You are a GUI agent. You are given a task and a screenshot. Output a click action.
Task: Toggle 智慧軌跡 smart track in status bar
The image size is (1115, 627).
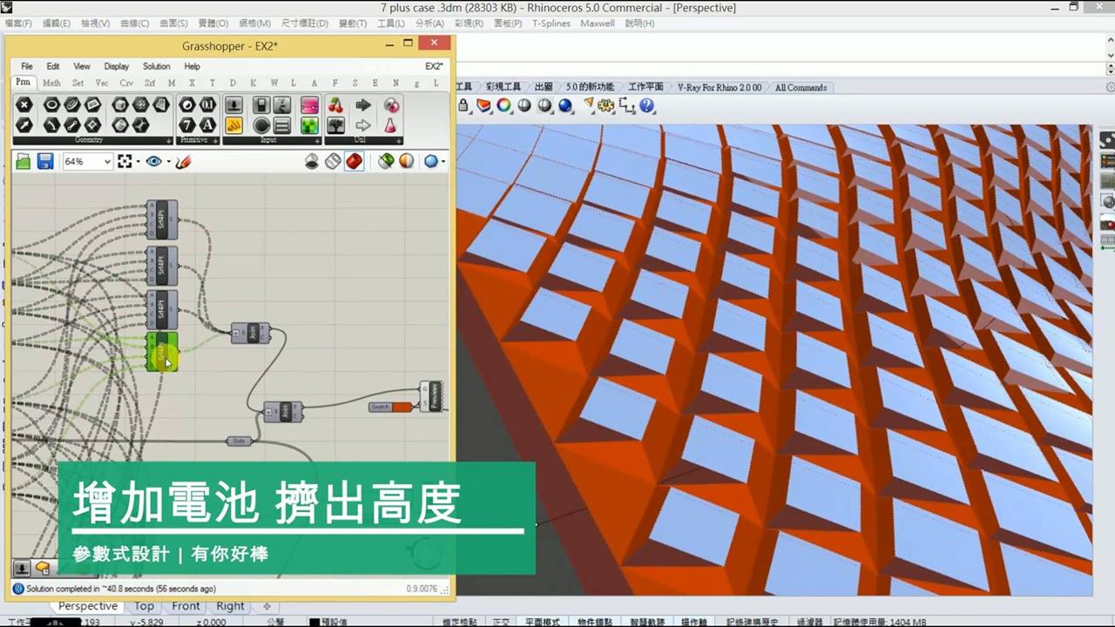(646, 622)
